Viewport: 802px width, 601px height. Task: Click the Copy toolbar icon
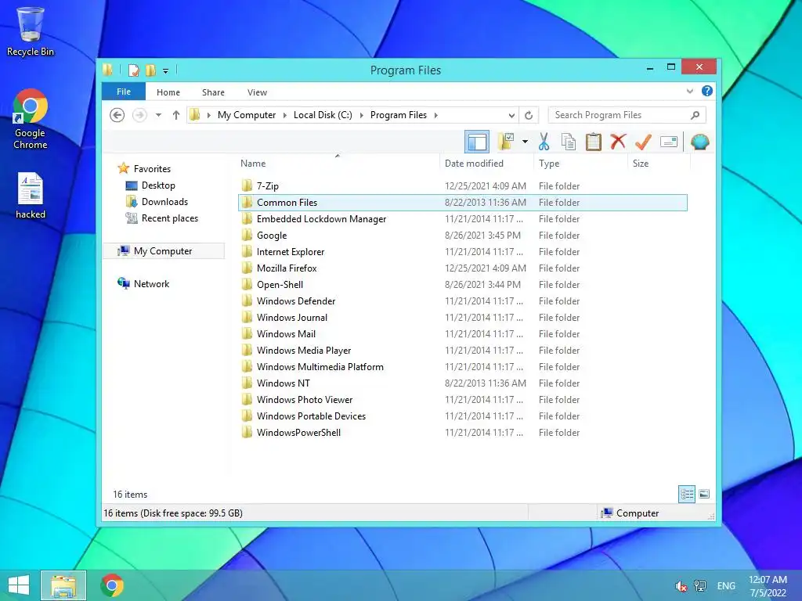coord(569,142)
